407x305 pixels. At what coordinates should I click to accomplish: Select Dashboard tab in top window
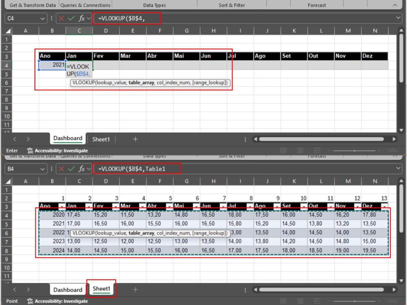[x=68, y=139]
